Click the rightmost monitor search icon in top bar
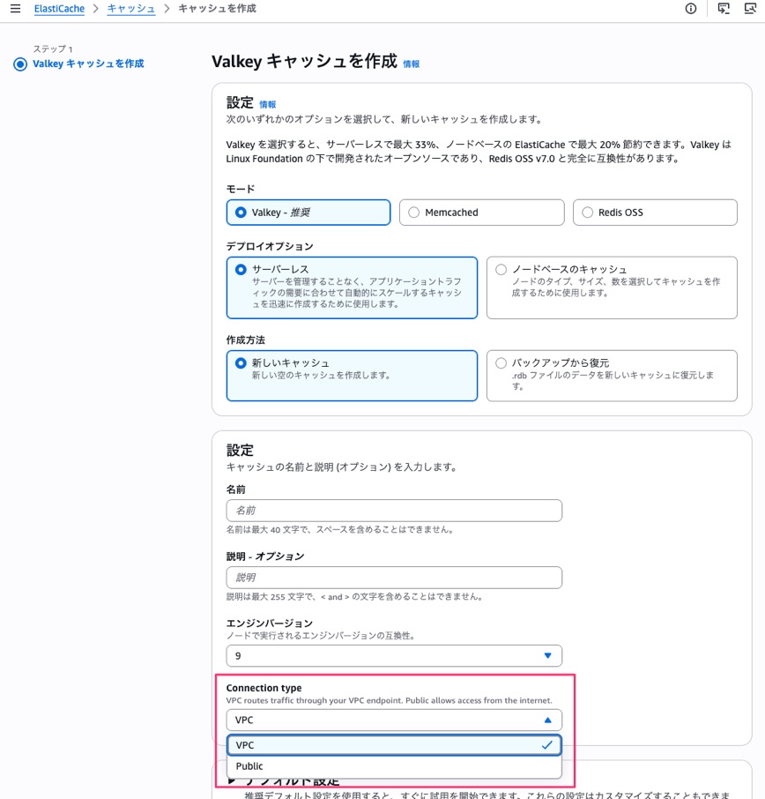The image size is (765, 799). (750, 9)
